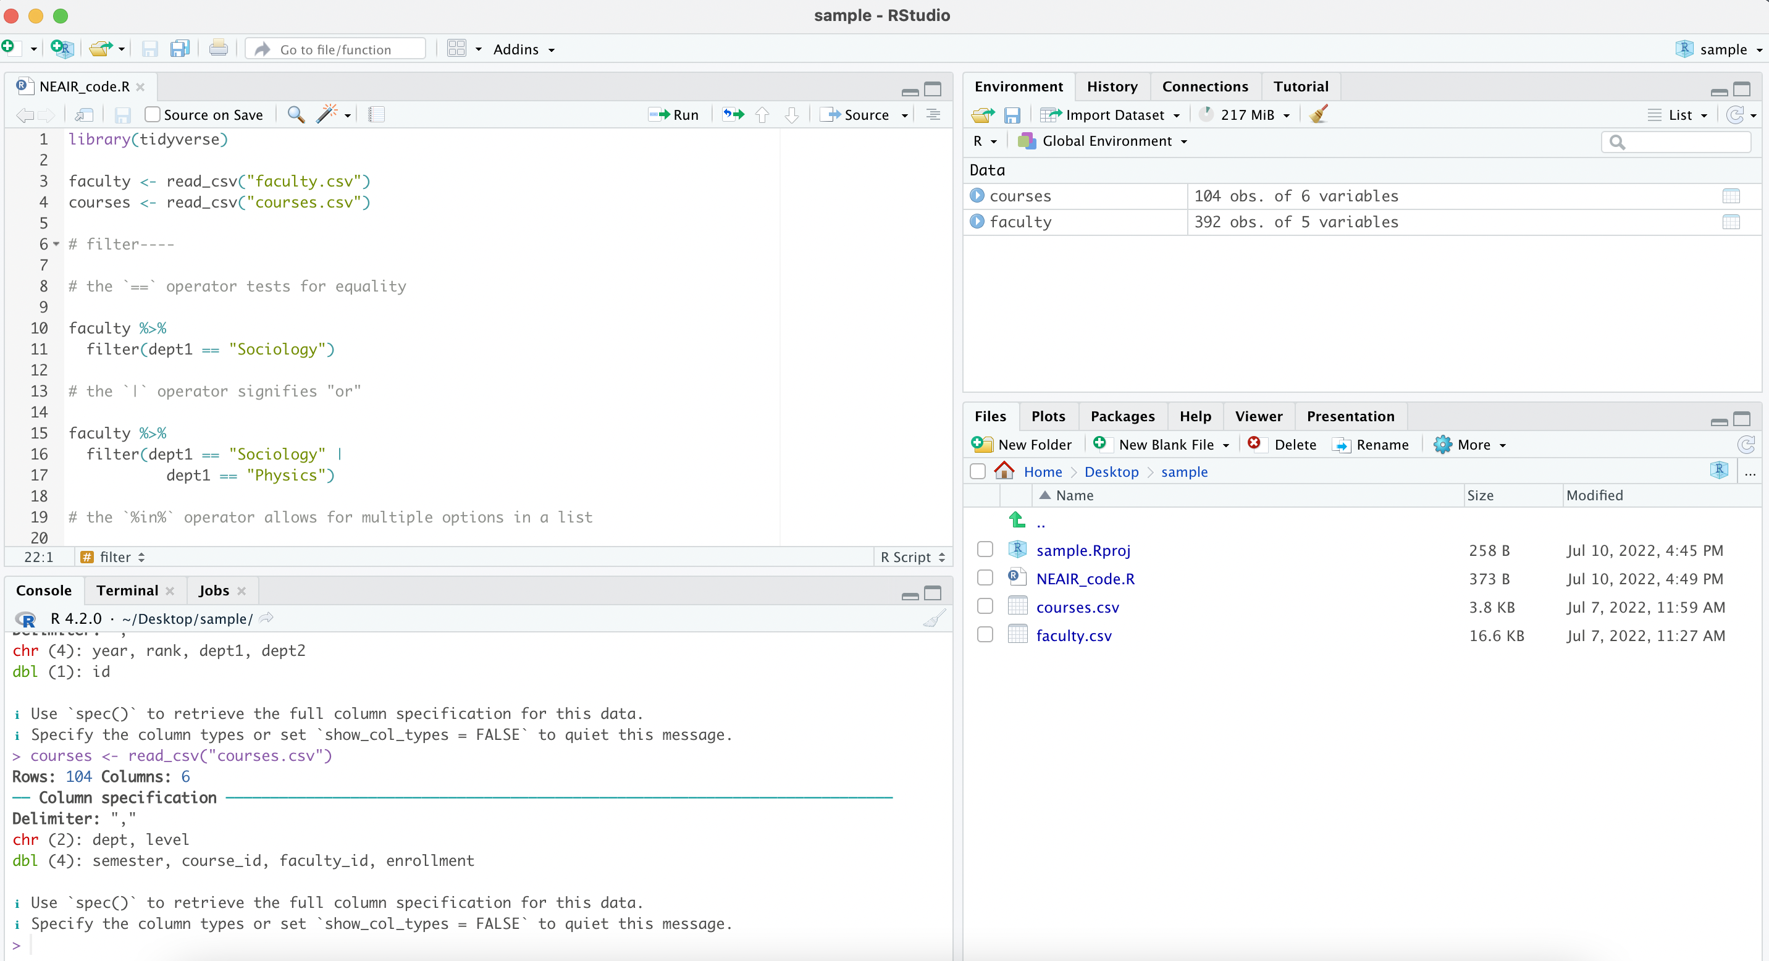
Task: Open Find/Replace with the magnifying glass icon
Action: pyautogui.click(x=295, y=115)
